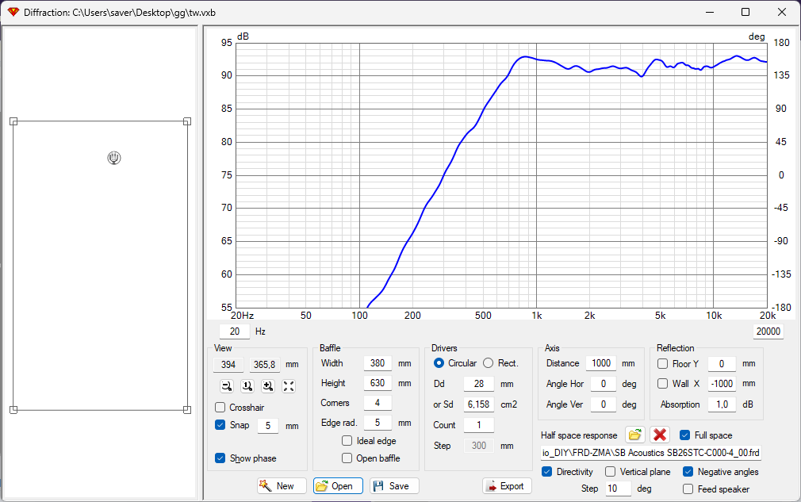Maximize the Diffraction window

[x=745, y=12]
